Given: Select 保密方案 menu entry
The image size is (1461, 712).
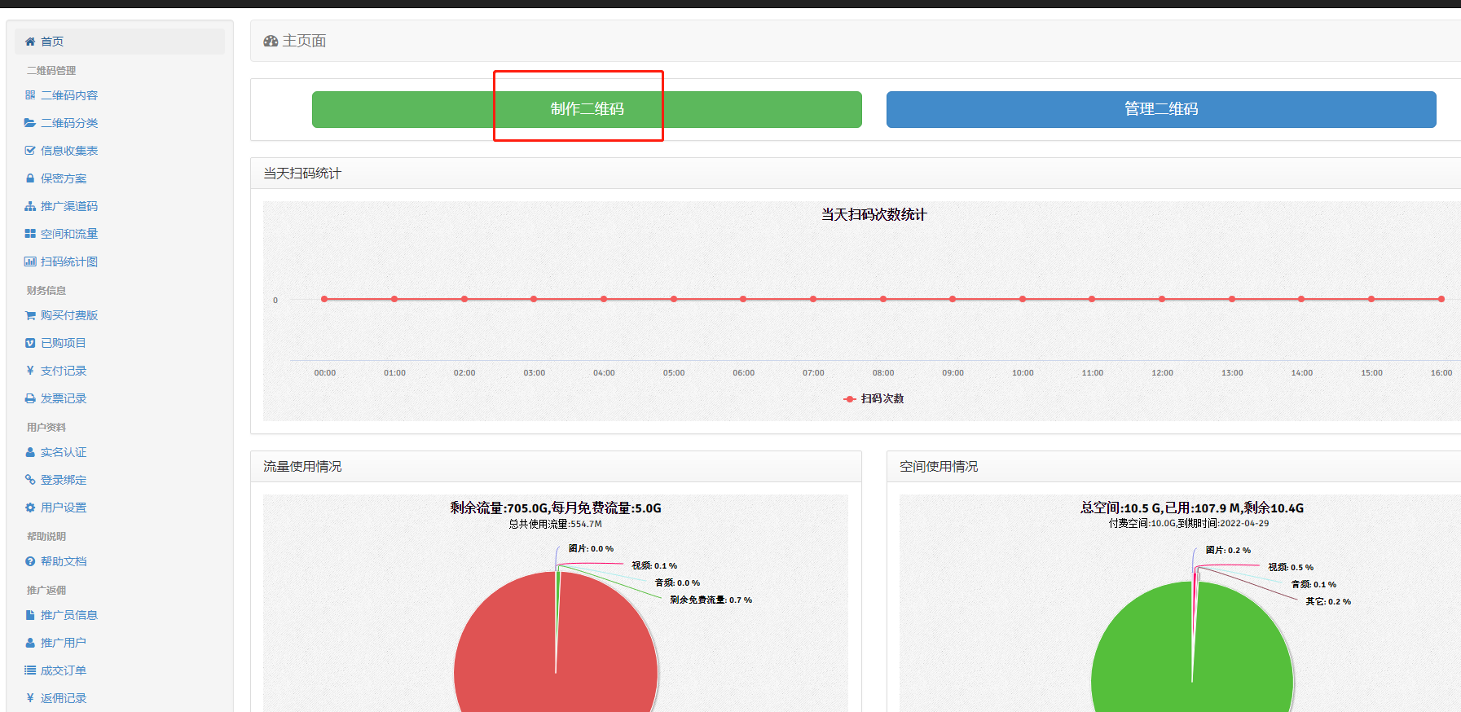Looking at the screenshot, I should (x=64, y=178).
